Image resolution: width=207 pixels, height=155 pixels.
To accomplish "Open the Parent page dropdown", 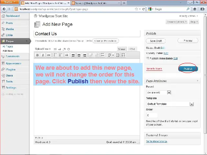I will pyautogui.click(x=169, y=93).
